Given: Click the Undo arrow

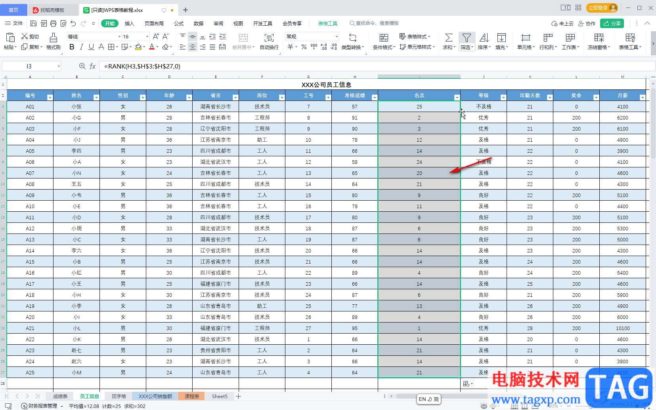Looking at the screenshot, I should coord(73,23).
